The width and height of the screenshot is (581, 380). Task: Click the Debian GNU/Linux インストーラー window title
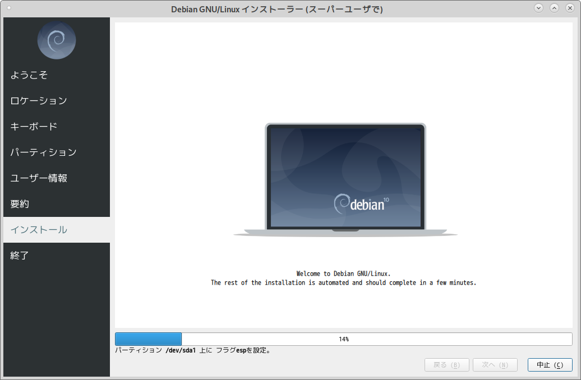click(x=277, y=10)
